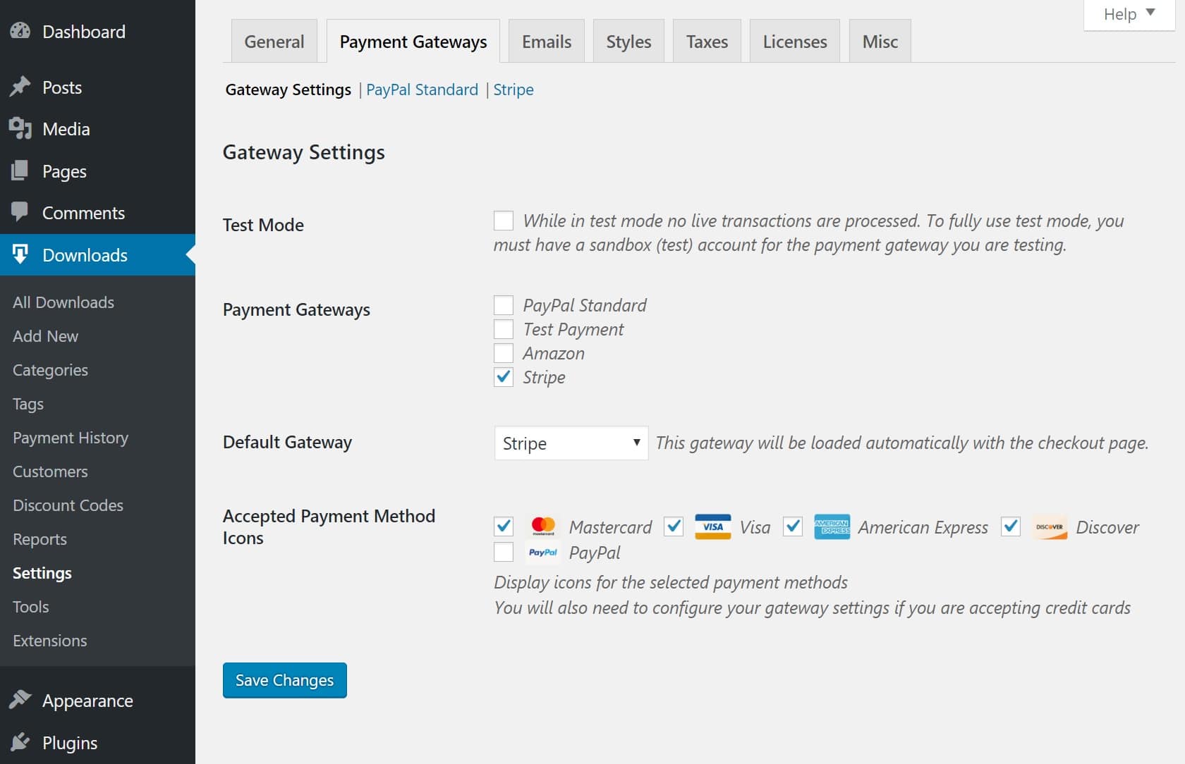Open Appearance via its brush icon

[x=21, y=700]
